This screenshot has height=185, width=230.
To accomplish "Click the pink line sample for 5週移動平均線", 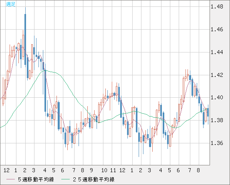I will coord(10,179).
